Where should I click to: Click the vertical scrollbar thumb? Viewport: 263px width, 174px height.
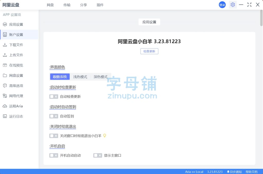(261, 18)
